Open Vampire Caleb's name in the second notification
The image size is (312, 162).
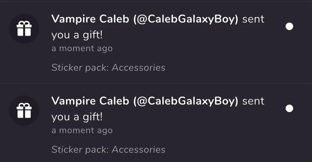point(90,101)
